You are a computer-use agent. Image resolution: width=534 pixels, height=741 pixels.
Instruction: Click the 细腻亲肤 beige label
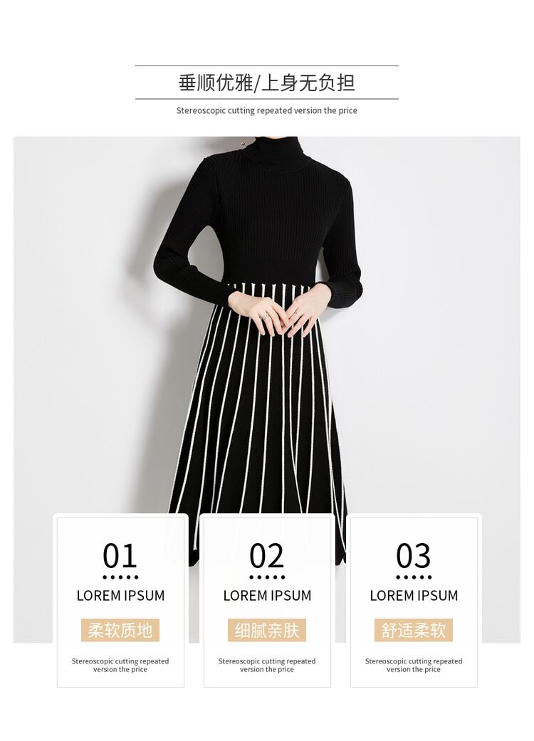[266, 630]
